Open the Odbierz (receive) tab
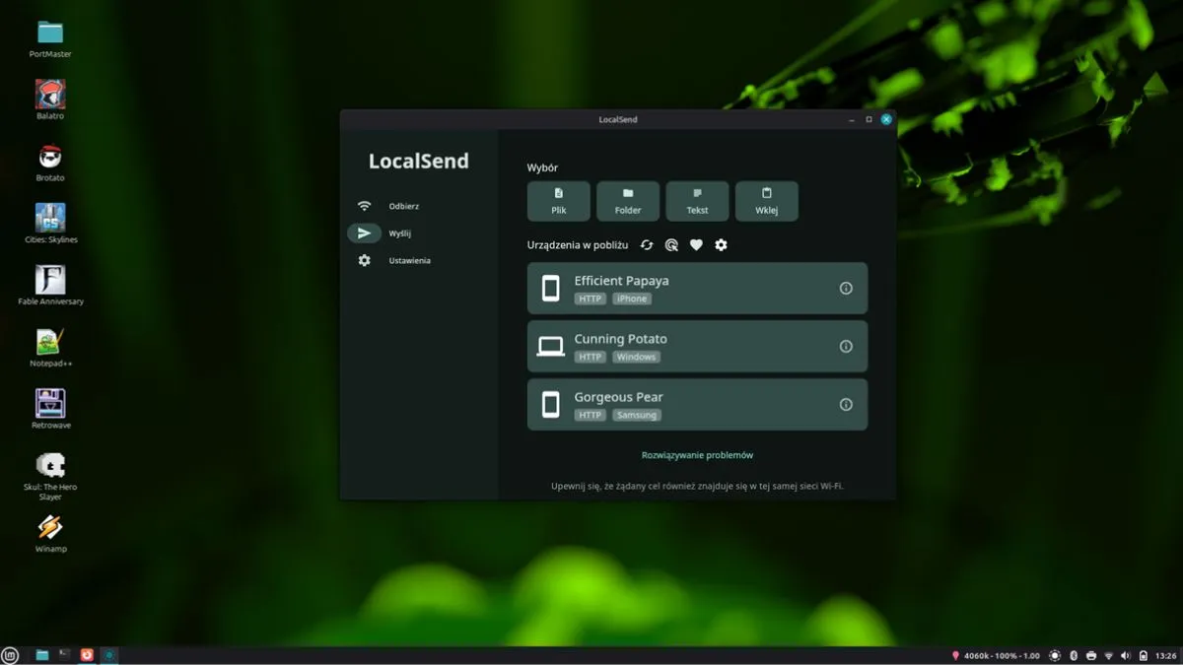The width and height of the screenshot is (1183, 665). tap(404, 206)
